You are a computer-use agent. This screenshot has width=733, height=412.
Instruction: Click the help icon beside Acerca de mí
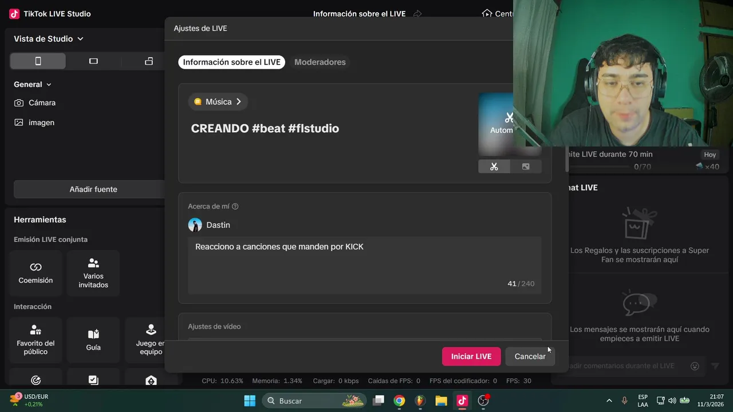(235, 207)
